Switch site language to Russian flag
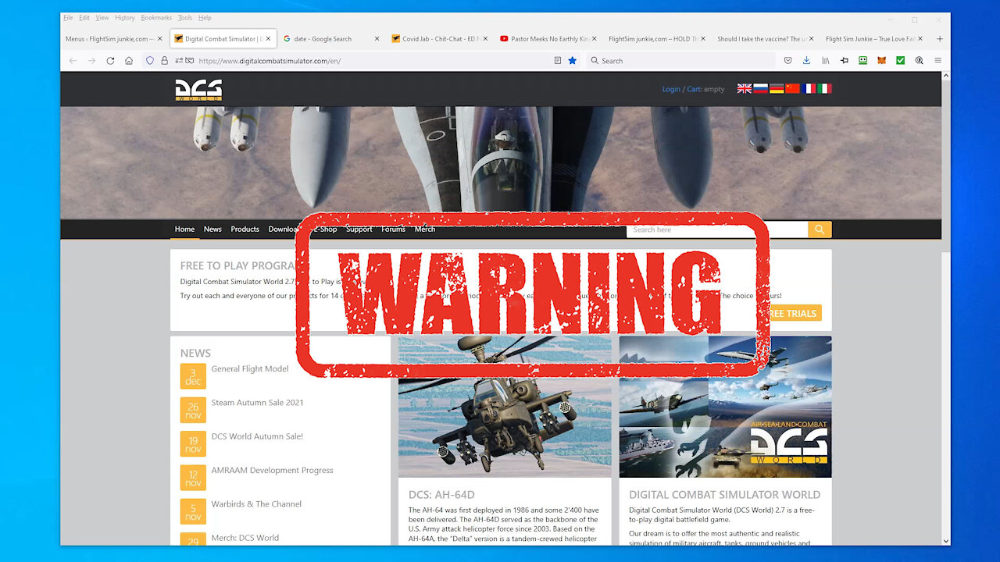The height and width of the screenshot is (562, 1000). point(760,89)
